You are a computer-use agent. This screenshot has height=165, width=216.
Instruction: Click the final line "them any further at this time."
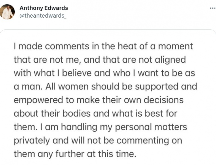(x=75, y=154)
